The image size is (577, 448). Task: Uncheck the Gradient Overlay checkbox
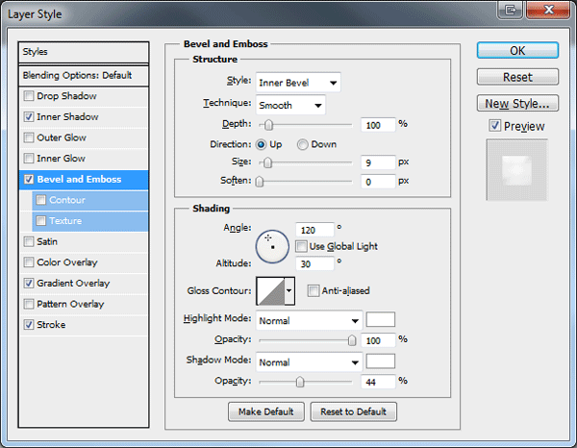click(x=29, y=284)
